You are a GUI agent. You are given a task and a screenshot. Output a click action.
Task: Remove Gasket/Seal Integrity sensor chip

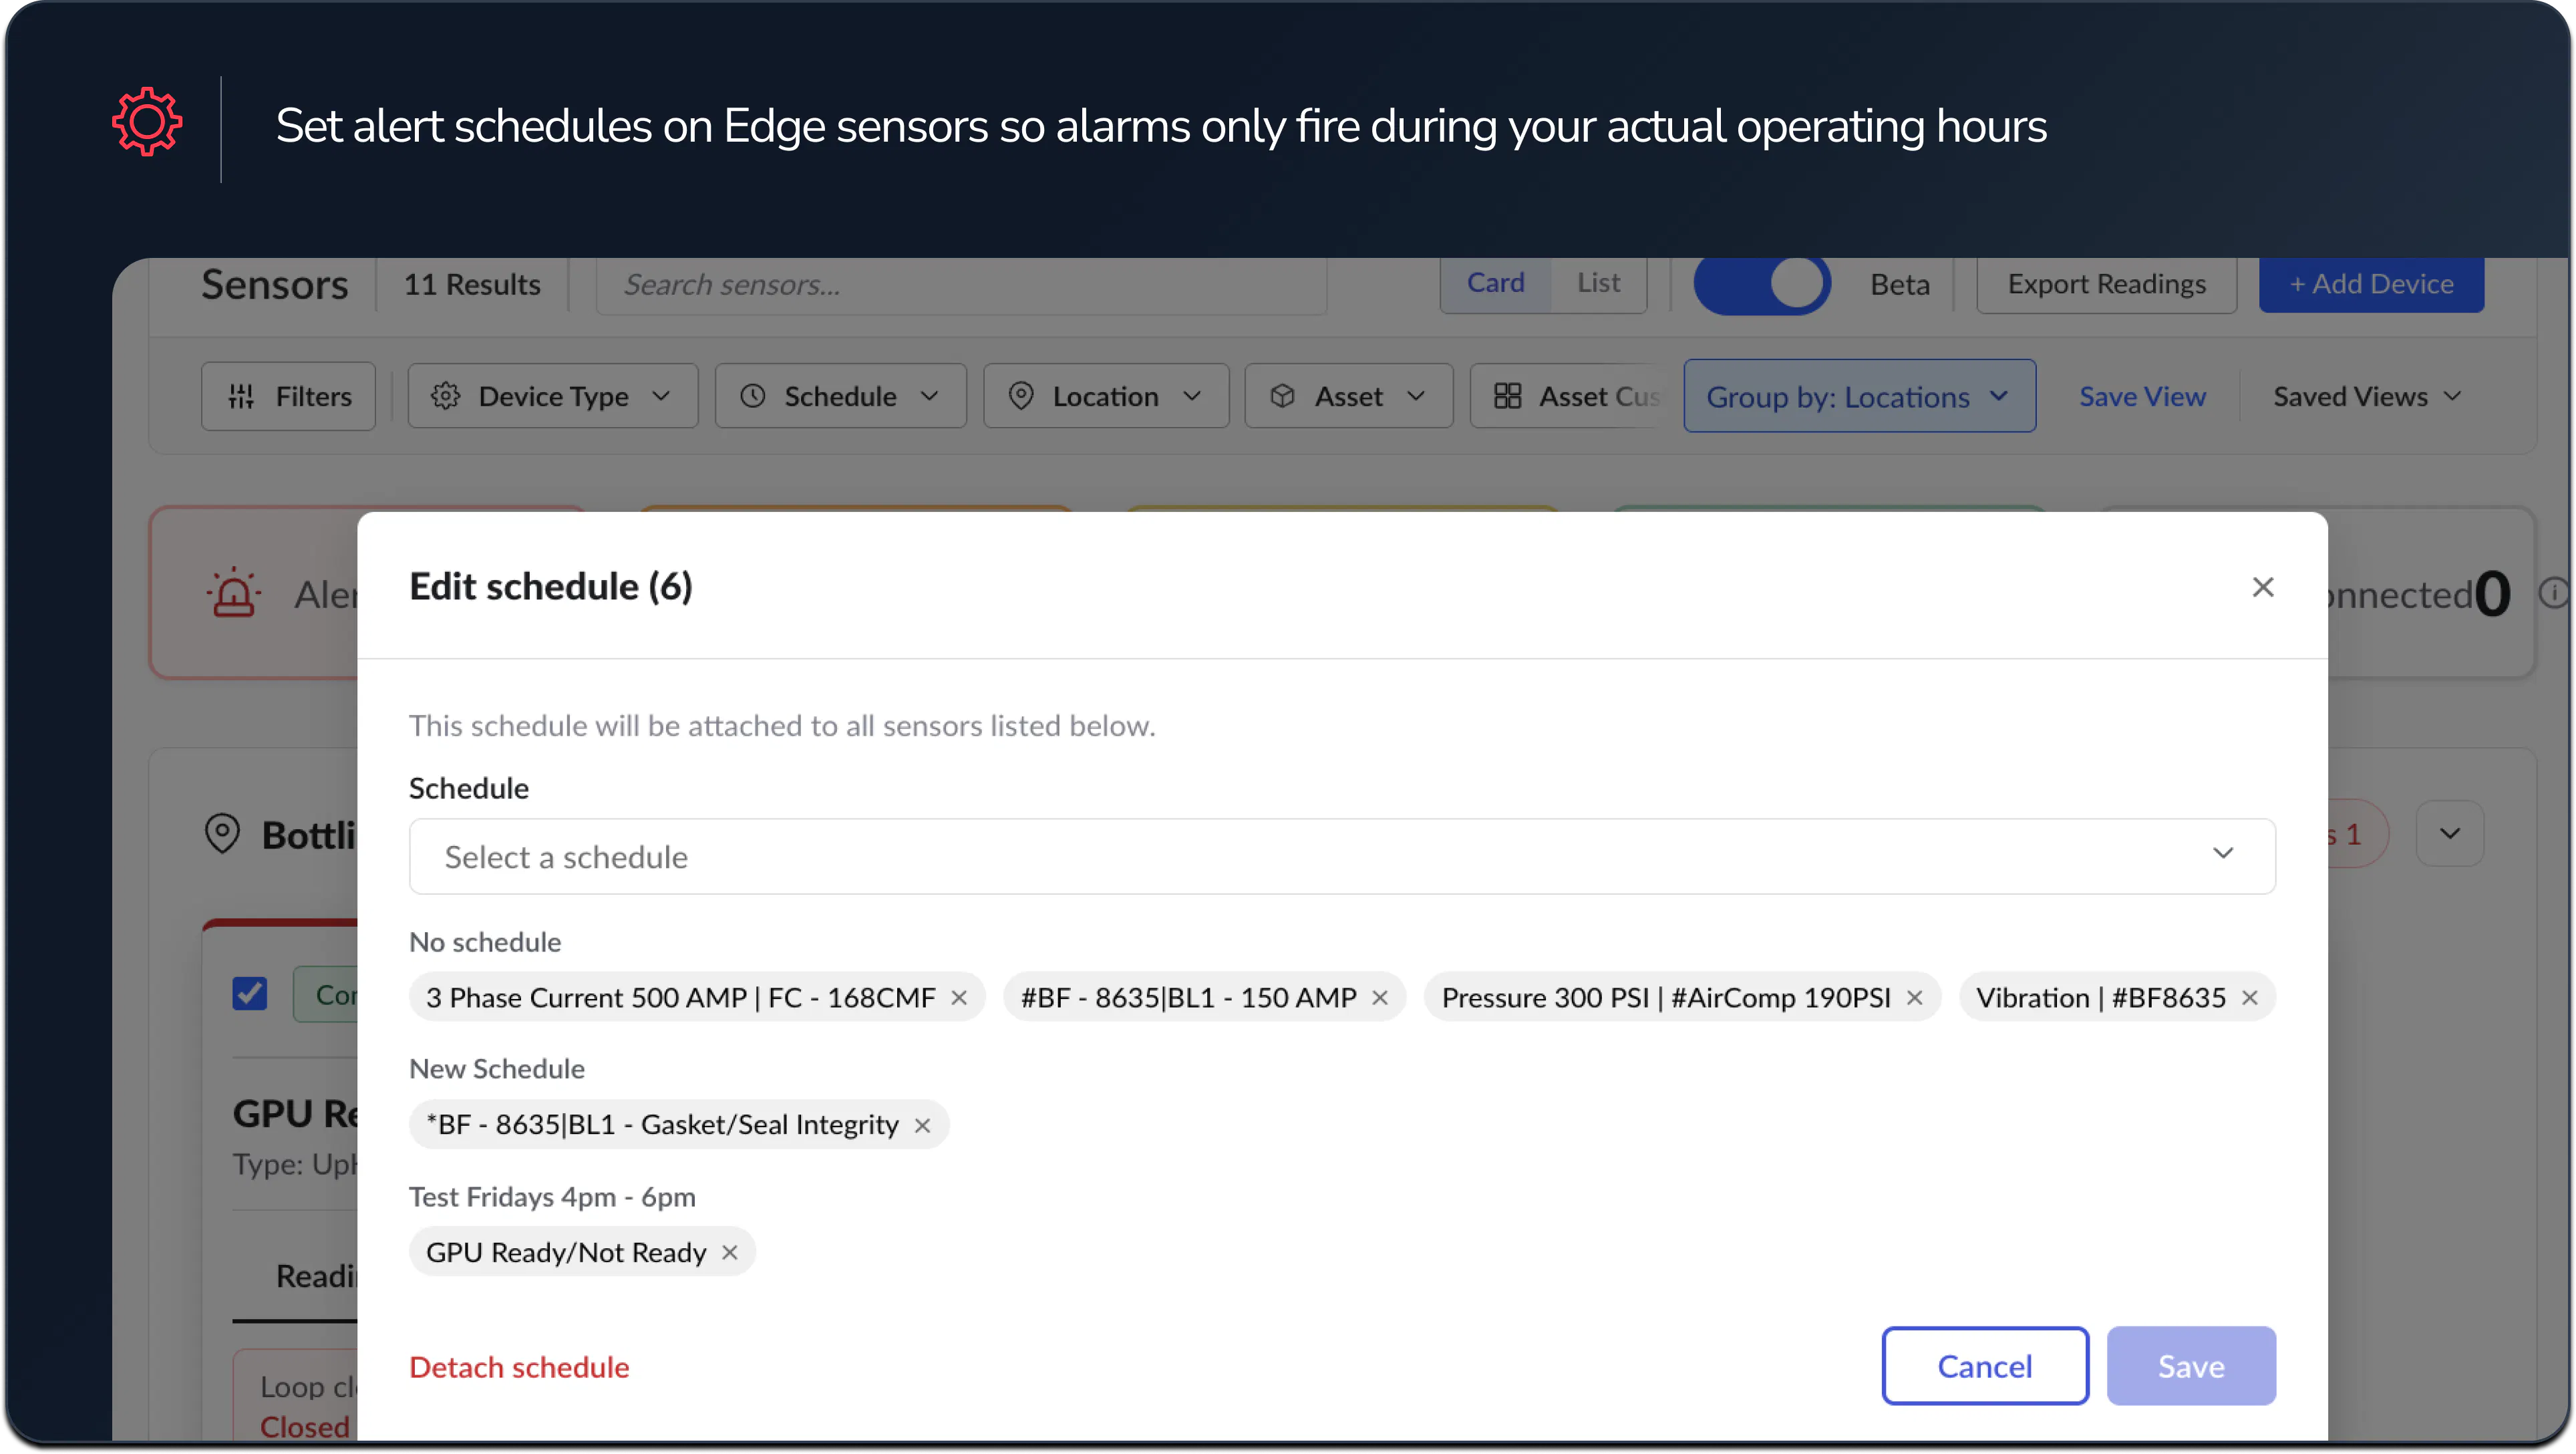pyautogui.click(x=922, y=1125)
